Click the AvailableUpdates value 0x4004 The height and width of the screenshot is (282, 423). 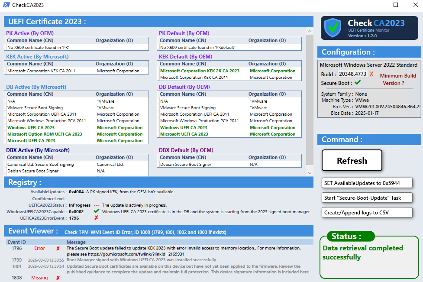[x=76, y=192]
